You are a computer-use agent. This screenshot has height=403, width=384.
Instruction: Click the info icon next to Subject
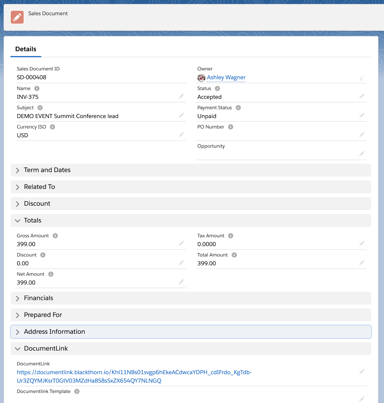pyautogui.click(x=40, y=108)
